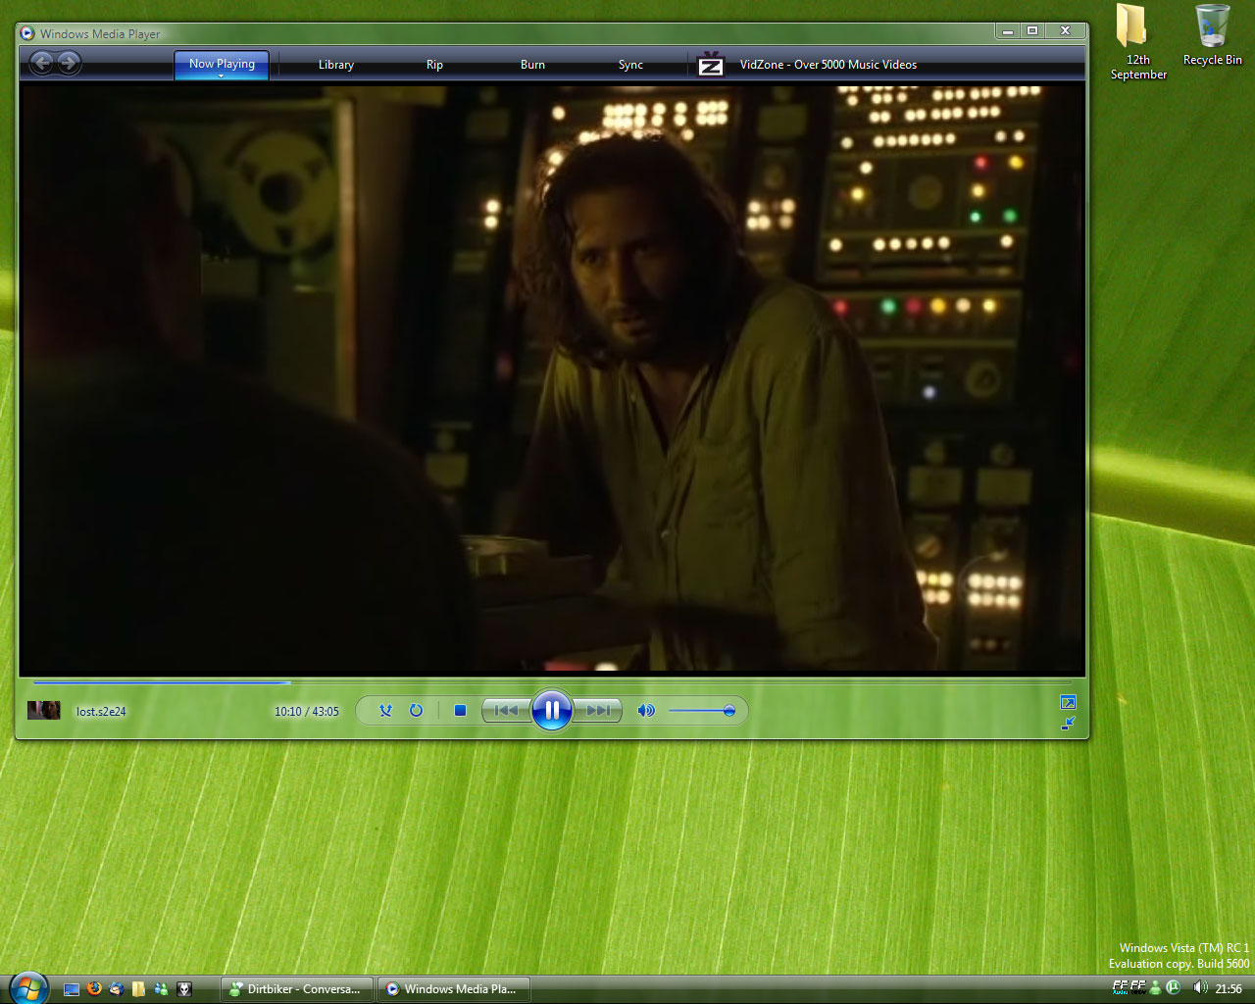Toggle repeat mode
The image size is (1255, 1004).
click(x=416, y=711)
